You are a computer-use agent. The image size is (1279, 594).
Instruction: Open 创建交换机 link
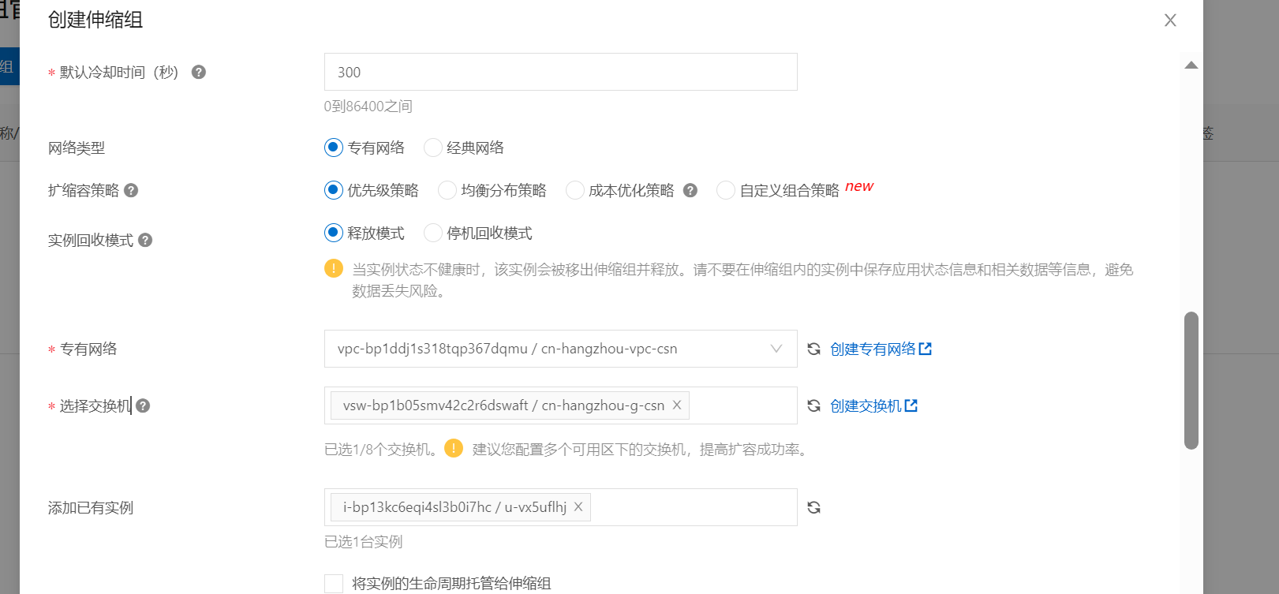coord(873,405)
